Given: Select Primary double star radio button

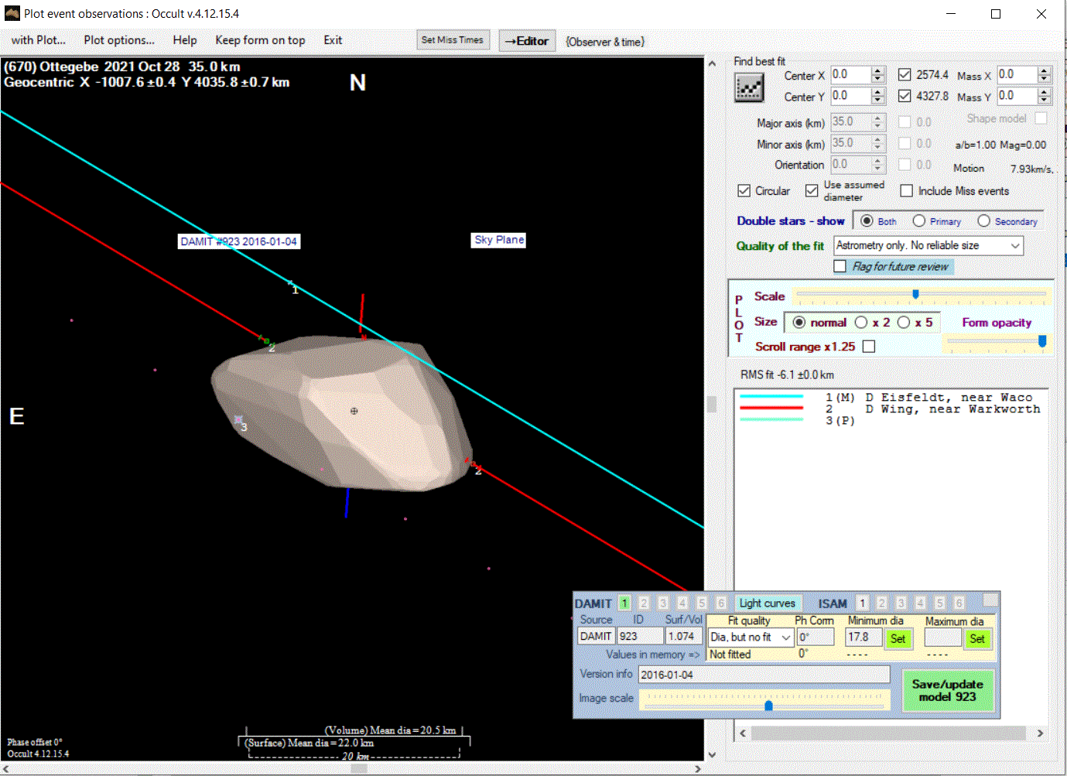Looking at the screenshot, I should click(919, 221).
